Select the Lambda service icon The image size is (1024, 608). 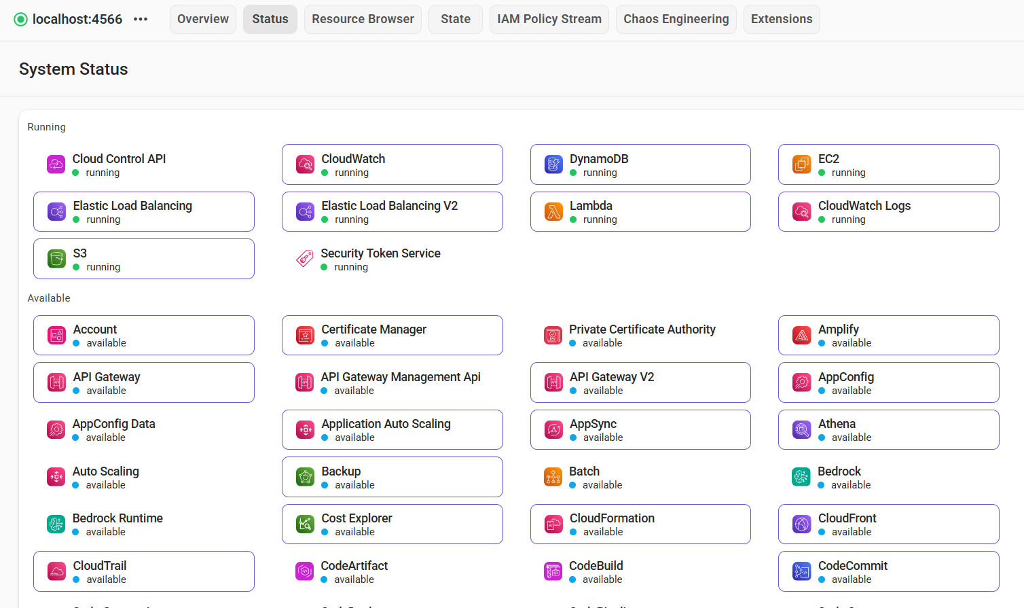553,211
